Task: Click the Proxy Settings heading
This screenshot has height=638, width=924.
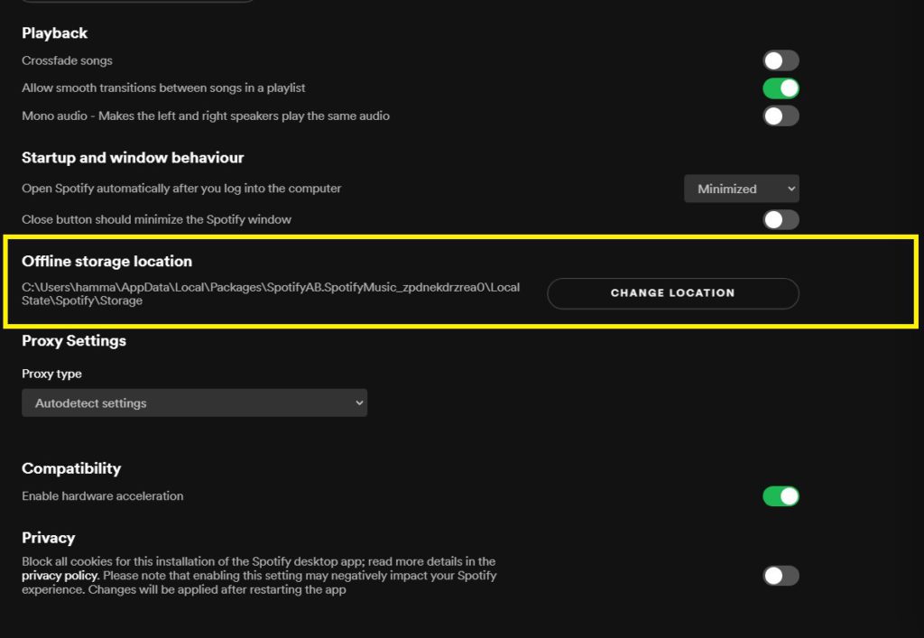Action: tap(74, 340)
